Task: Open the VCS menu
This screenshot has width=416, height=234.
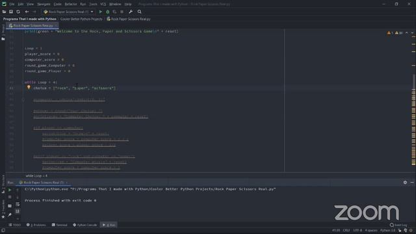Action: [x=103, y=5]
